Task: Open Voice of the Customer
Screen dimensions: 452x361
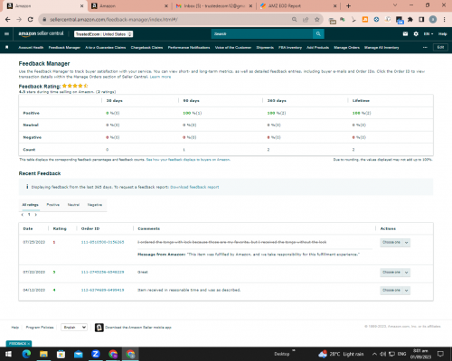Action: pos(233,47)
